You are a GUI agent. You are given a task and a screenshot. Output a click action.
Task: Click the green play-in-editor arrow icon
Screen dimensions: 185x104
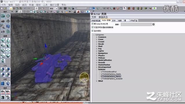click(154, 8)
